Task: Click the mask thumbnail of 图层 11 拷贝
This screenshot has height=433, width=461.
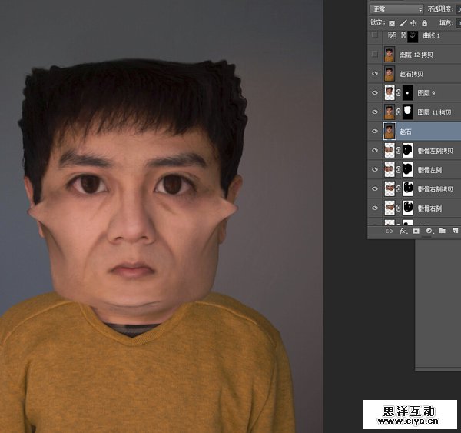Action: 407,112
